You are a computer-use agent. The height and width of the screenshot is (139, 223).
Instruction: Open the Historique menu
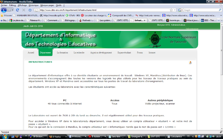[33, 5]
